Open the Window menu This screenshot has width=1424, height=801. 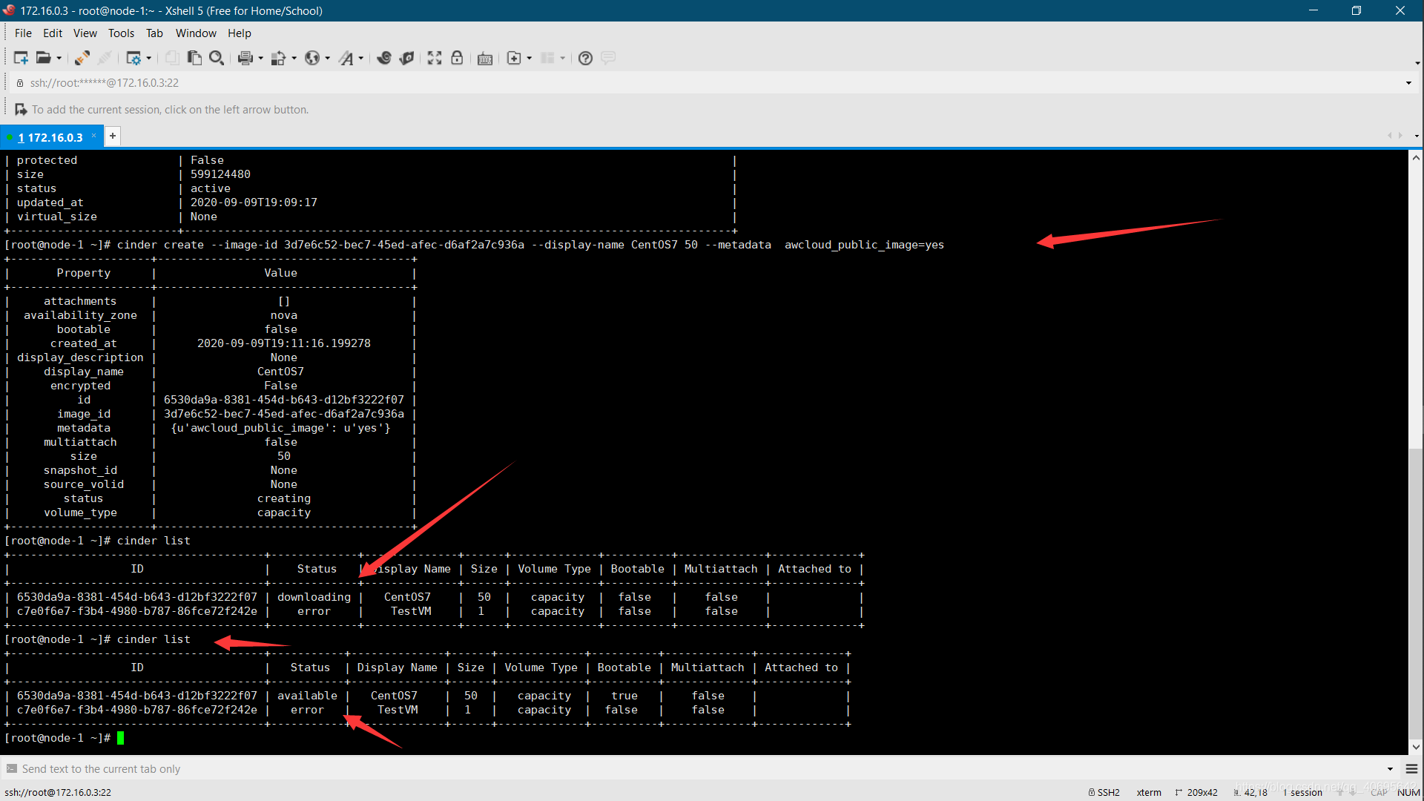tap(196, 33)
